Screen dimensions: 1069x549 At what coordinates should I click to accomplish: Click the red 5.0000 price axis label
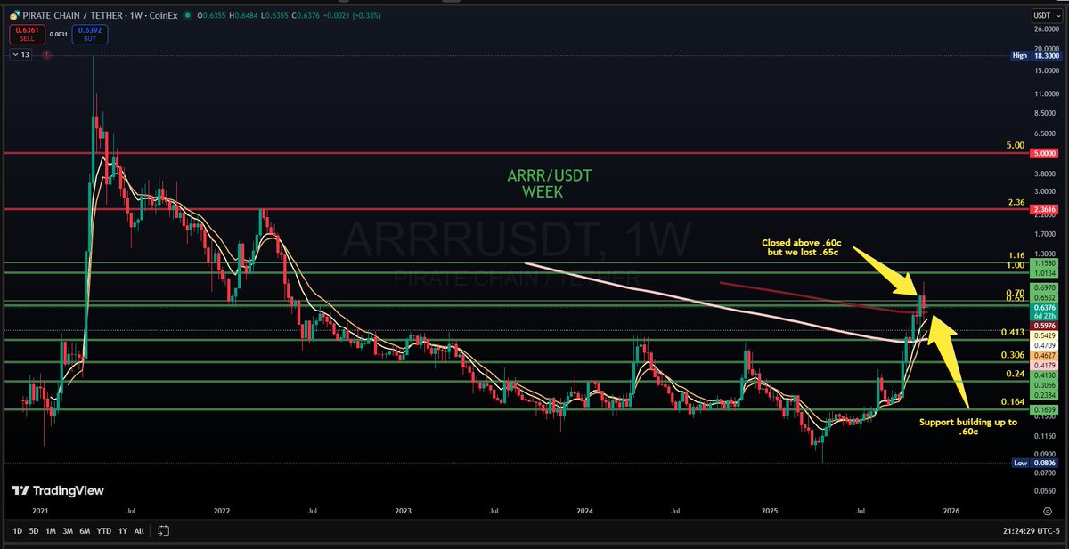[1045, 153]
